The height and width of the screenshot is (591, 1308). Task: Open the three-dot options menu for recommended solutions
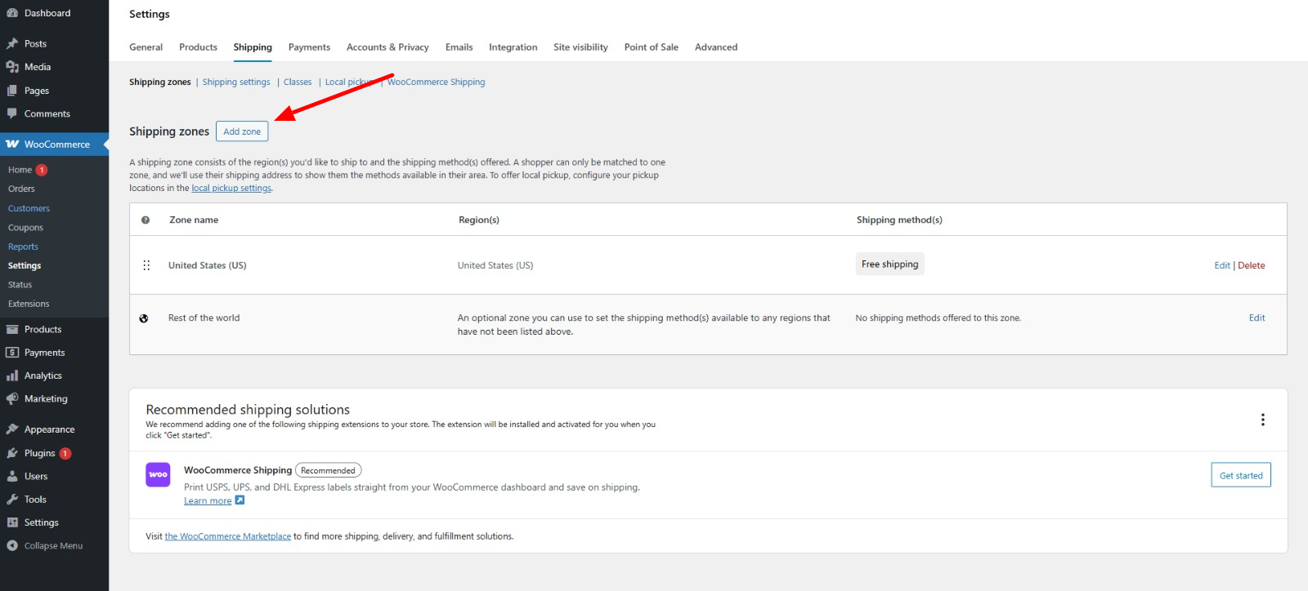click(1262, 420)
